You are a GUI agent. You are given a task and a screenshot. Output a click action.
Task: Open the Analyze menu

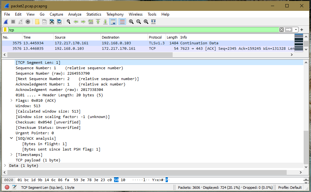pyautogui.click(x=75, y=14)
